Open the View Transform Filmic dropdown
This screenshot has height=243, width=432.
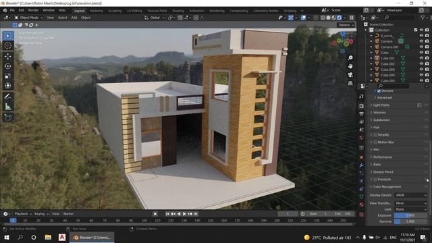click(x=410, y=203)
